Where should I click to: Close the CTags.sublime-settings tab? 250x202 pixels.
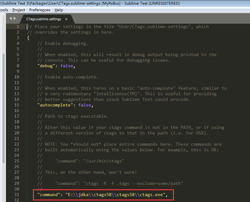(66, 19)
